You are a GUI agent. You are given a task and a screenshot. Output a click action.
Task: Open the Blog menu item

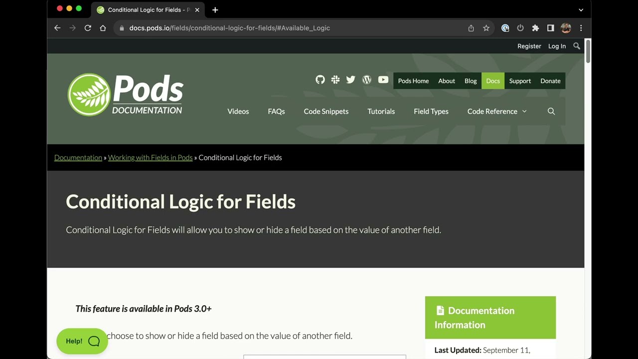pyautogui.click(x=471, y=81)
